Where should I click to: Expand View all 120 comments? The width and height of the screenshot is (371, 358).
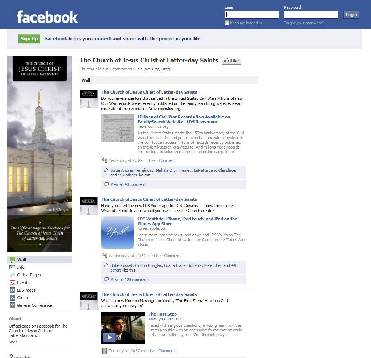coord(130,280)
